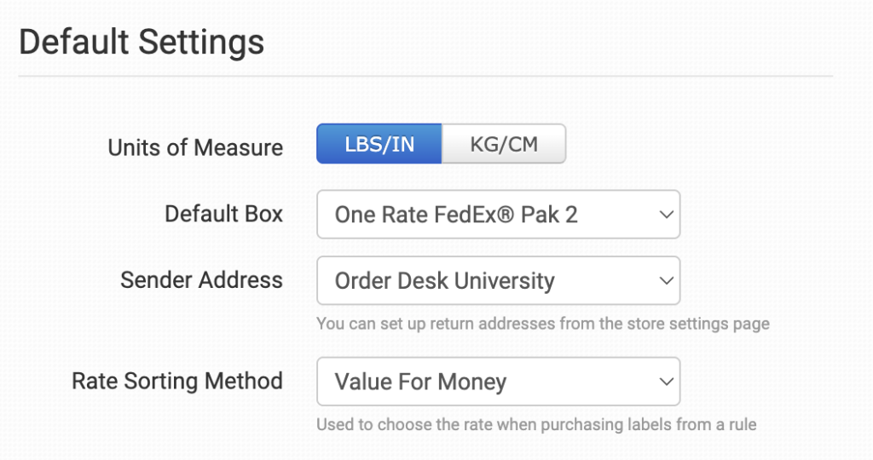Click the "Default Settings" heading
Image resolution: width=873 pixels, height=460 pixels.
click(142, 42)
